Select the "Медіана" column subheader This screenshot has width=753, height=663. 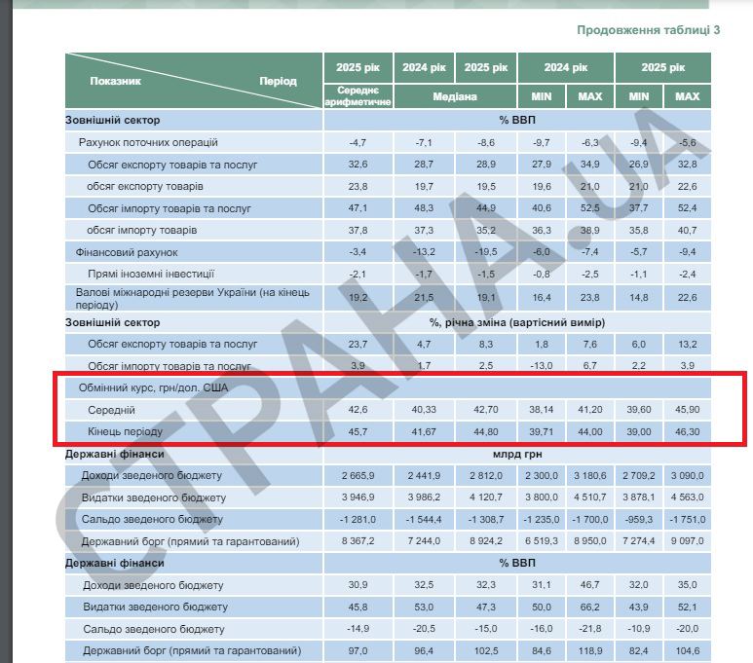click(x=455, y=97)
